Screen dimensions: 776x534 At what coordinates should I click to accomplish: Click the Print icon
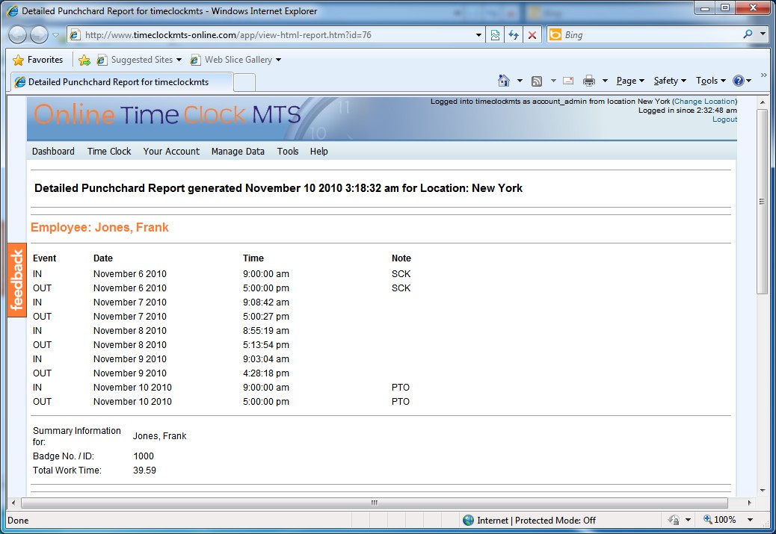[x=589, y=81]
